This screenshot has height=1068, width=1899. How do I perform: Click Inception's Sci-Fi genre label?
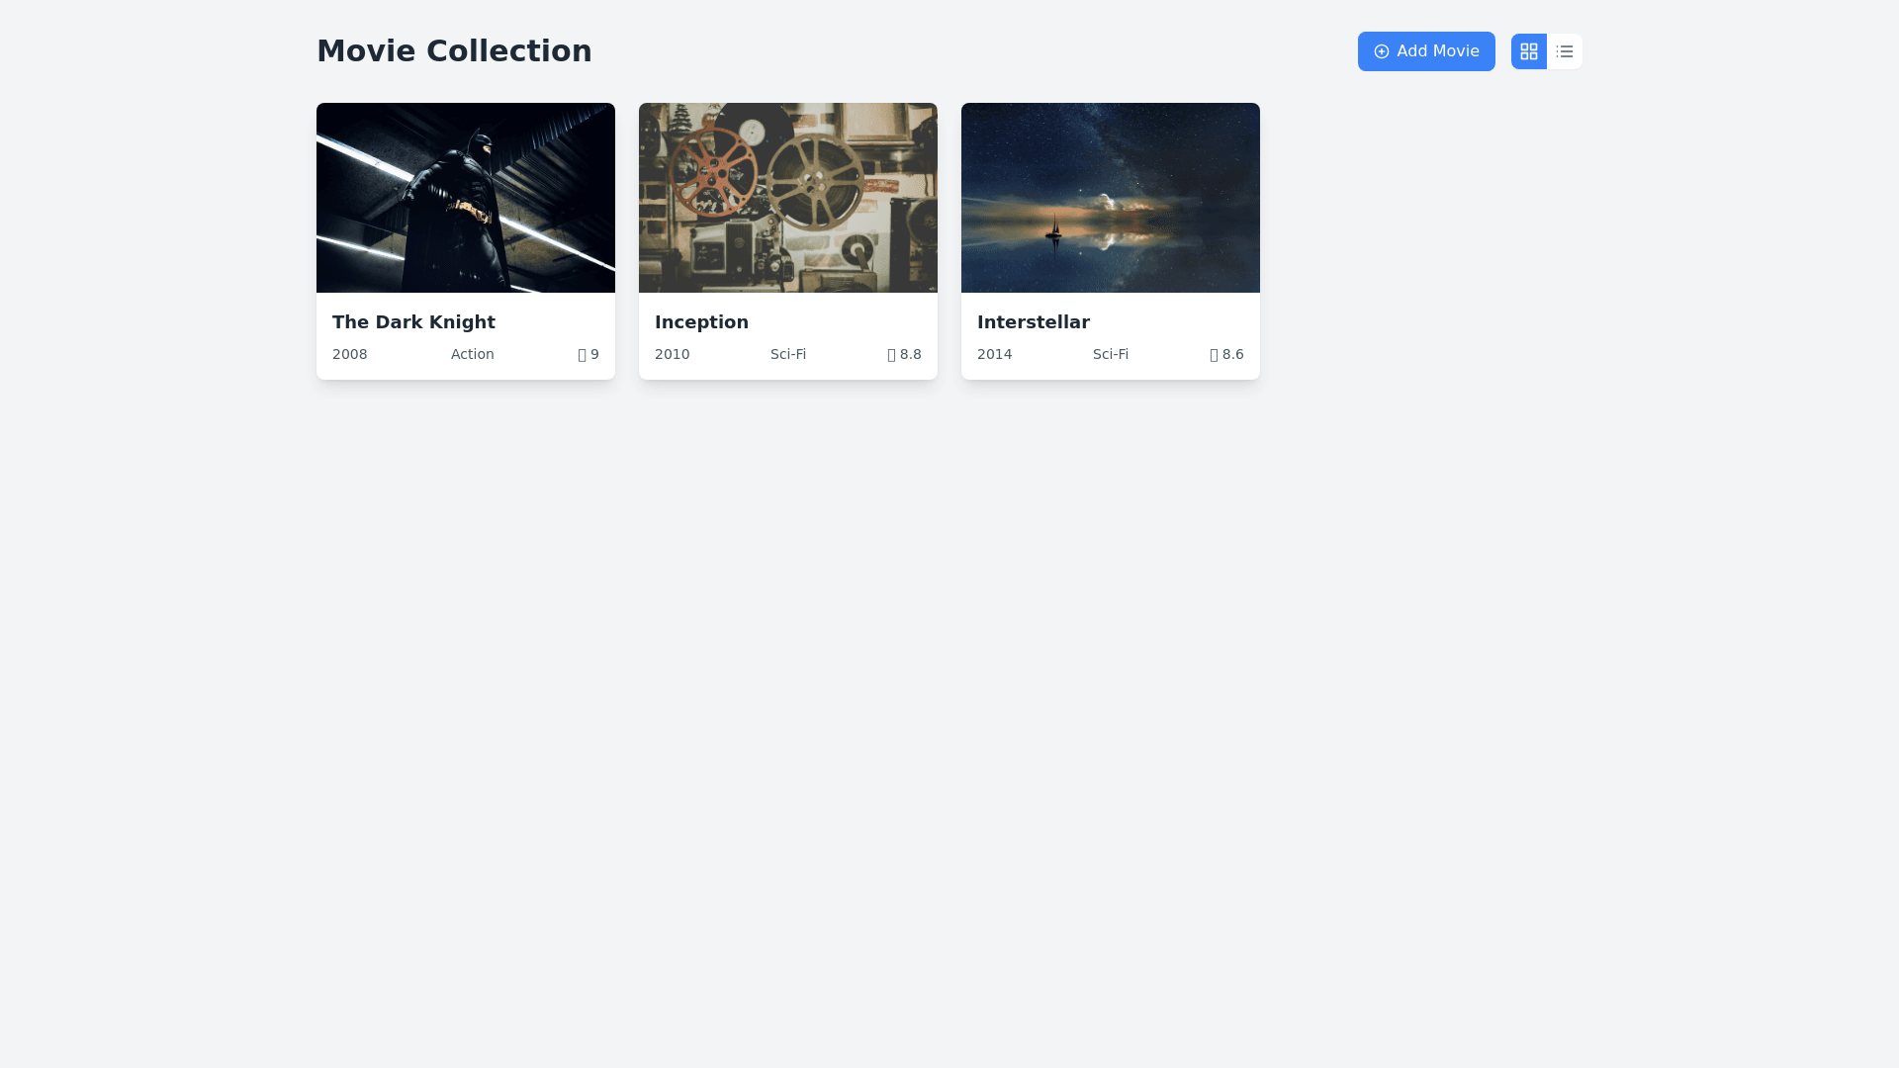coord(787,354)
